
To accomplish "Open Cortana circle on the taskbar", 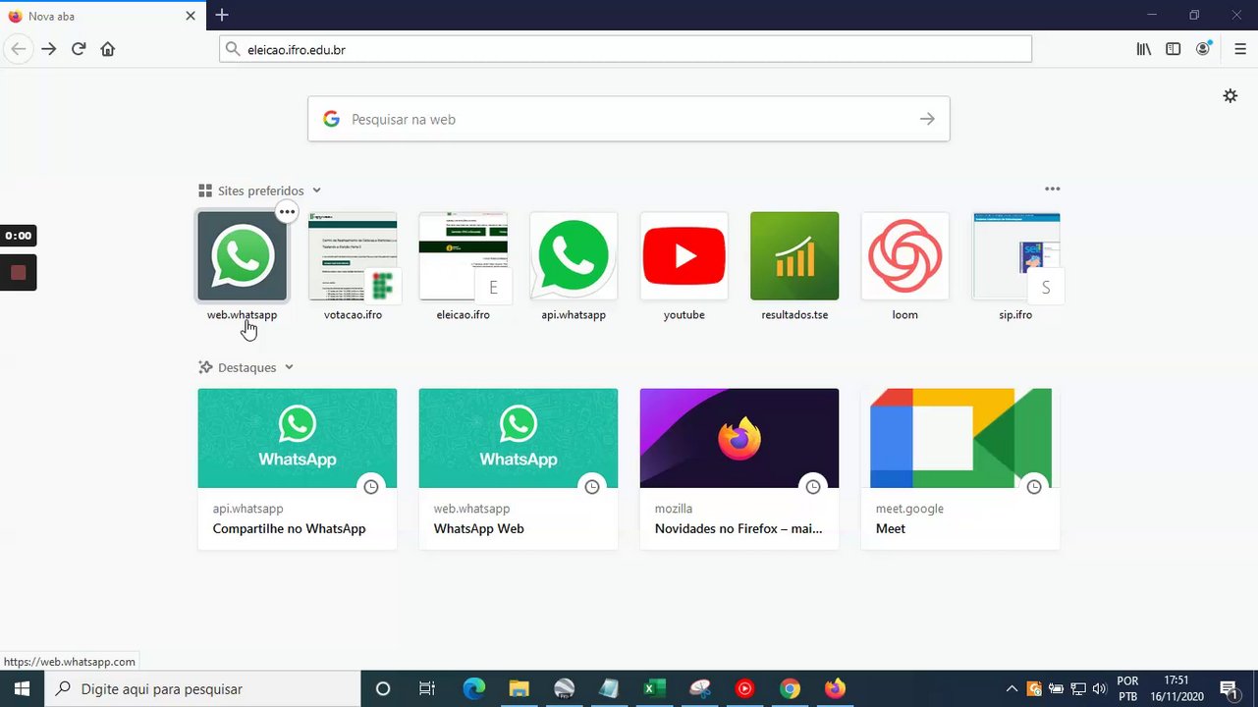I will [x=383, y=688].
